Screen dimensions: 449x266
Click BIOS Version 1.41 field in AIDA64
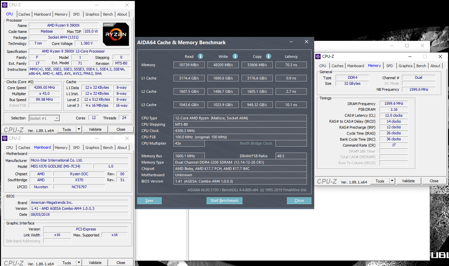pyautogui.click(x=240, y=181)
